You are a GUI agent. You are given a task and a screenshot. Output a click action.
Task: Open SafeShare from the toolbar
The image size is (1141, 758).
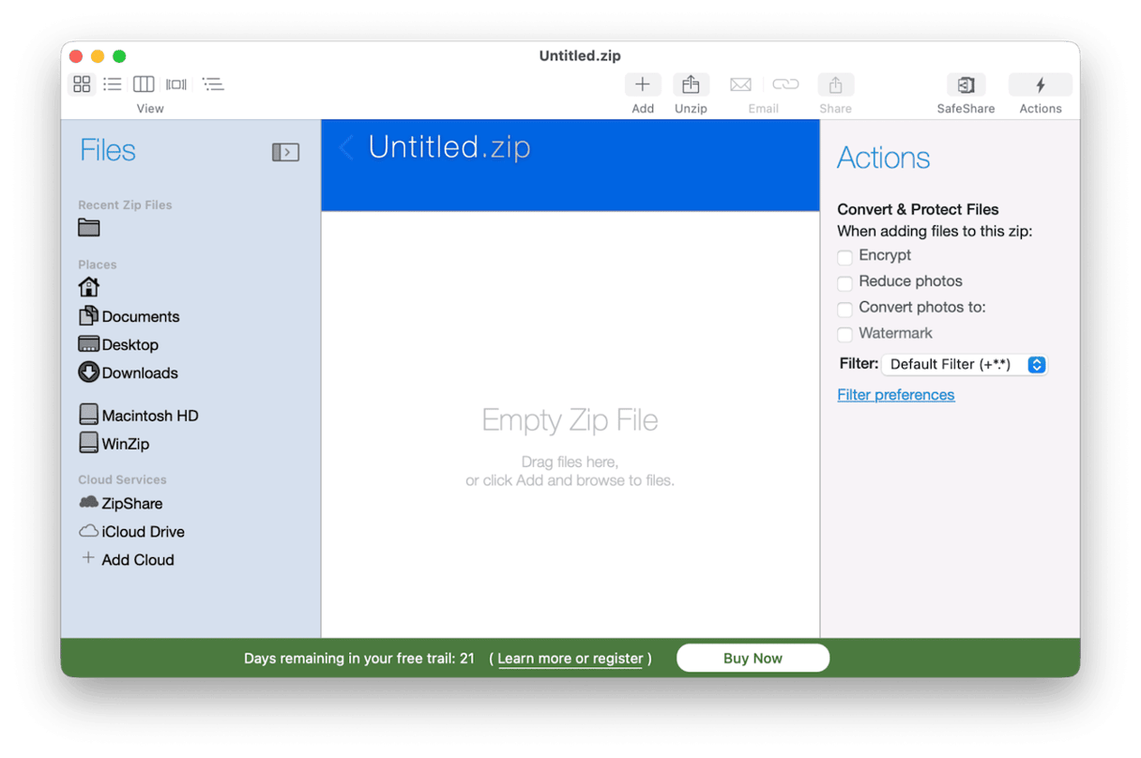pyautogui.click(x=965, y=83)
